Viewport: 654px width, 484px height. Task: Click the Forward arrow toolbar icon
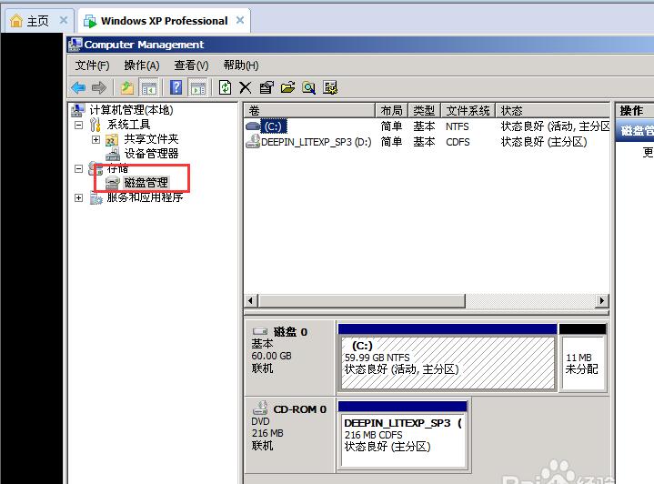click(x=99, y=87)
